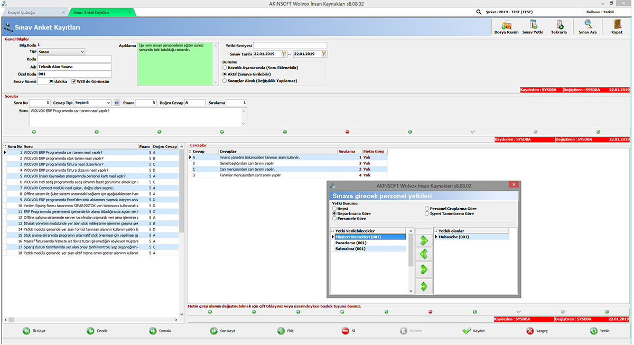Click the lower single right-arrow transfer button in the dialog
The image size is (634, 345).
(x=424, y=270)
